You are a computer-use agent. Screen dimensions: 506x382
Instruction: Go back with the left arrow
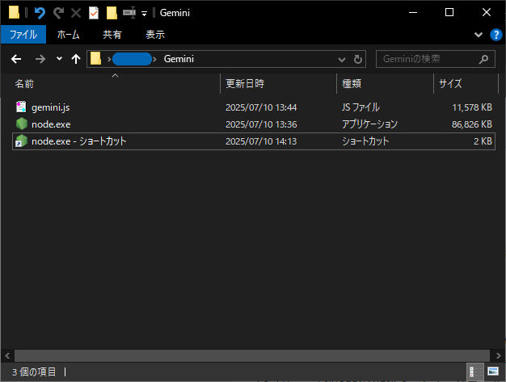click(16, 59)
